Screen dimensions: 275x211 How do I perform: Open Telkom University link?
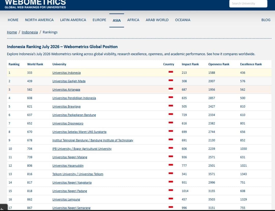(78, 174)
